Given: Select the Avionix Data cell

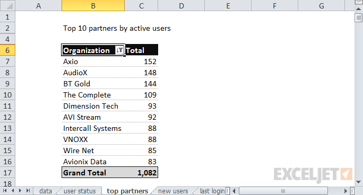Looking at the screenshot, I should [93, 162].
